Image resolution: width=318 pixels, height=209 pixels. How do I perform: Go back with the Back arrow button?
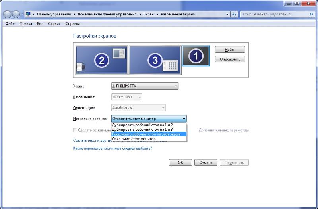click(7, 14)
